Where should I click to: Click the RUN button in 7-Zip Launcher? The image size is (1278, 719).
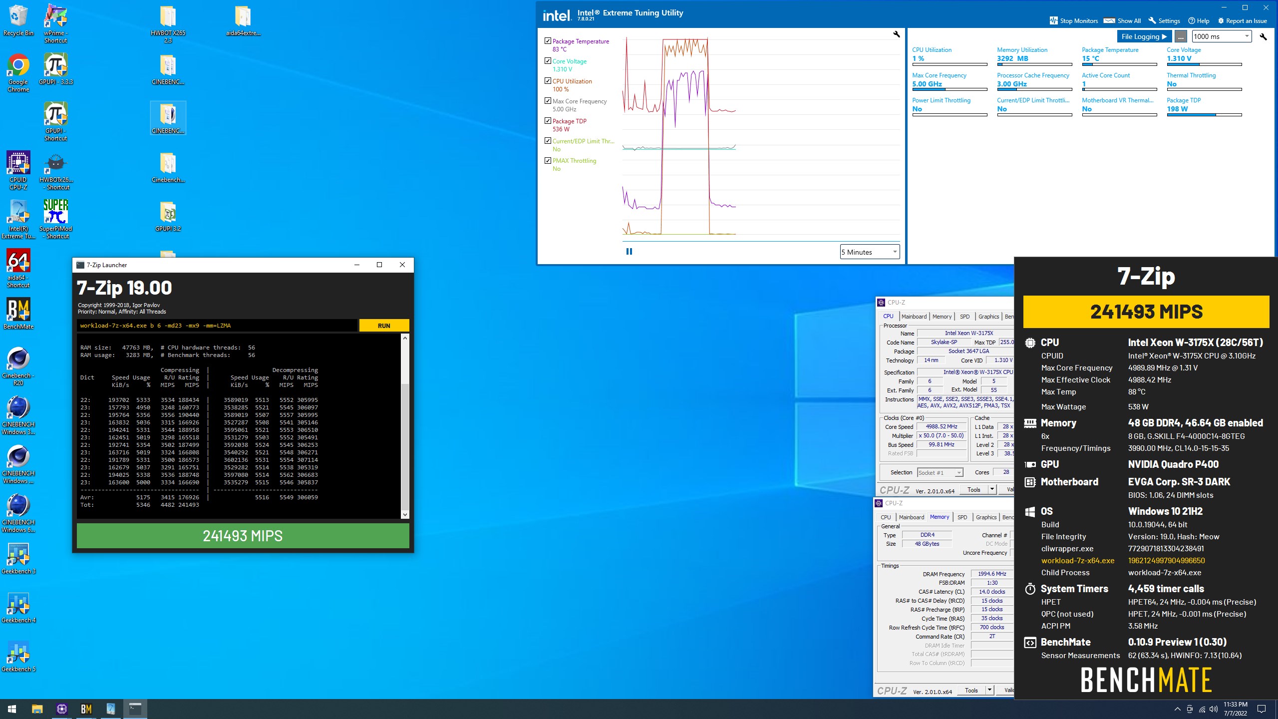click(384, 326)
